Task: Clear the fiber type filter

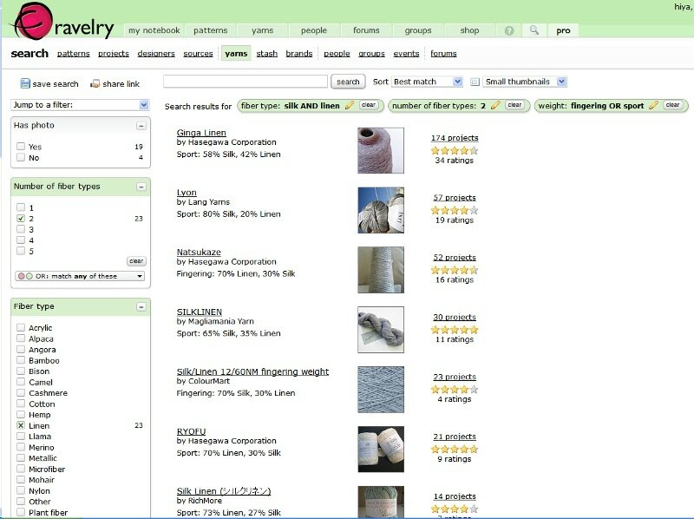Action: click(369, 105)
